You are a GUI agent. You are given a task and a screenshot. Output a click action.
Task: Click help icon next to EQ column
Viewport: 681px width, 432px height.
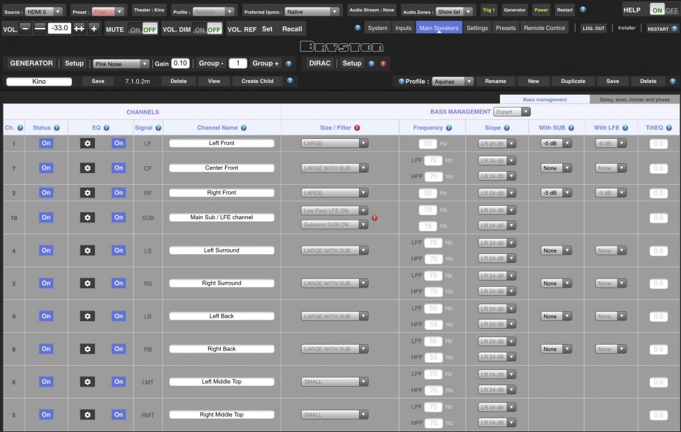[x=106, y=128]
